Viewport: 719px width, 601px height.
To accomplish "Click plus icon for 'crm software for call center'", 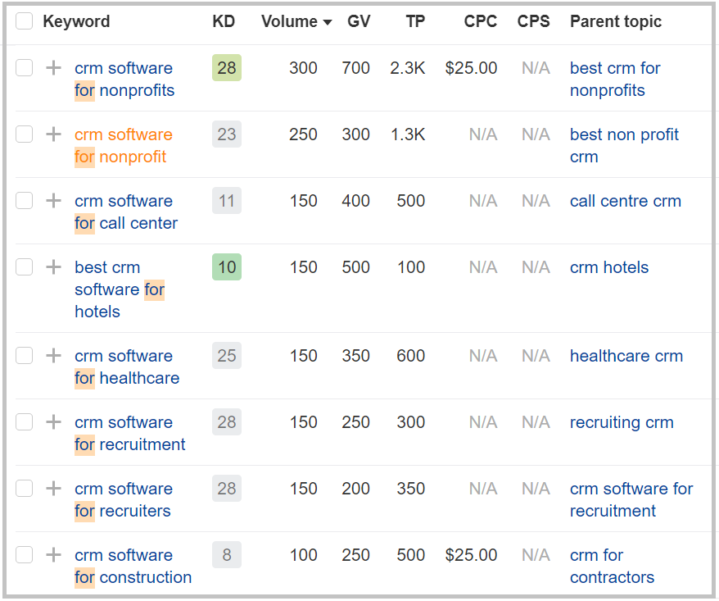I will [53, 201].
